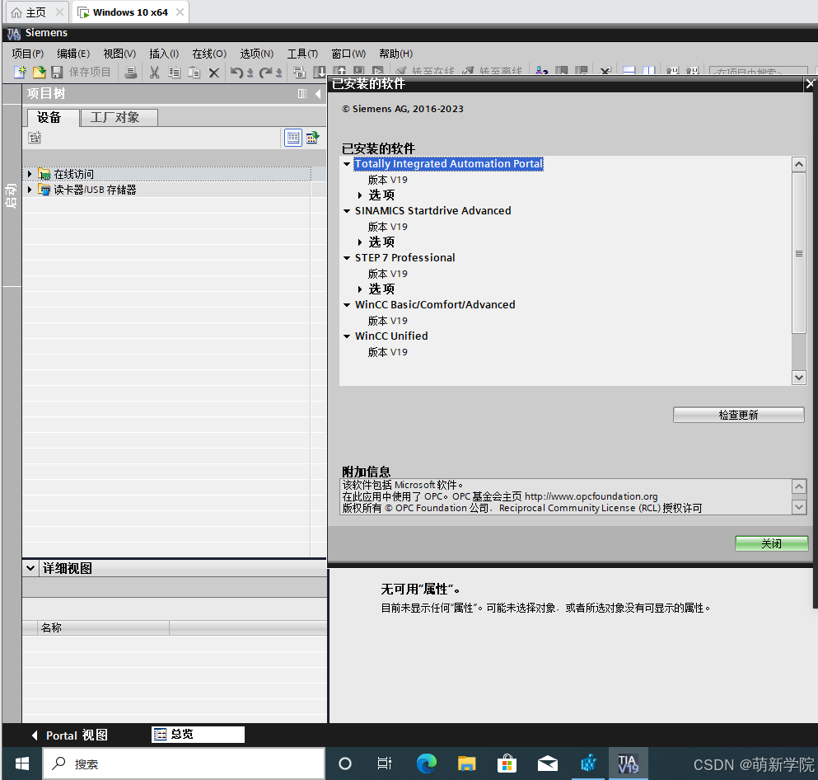Click the Paste toolbar icon

pyautogui.click(x=194, y=72)
